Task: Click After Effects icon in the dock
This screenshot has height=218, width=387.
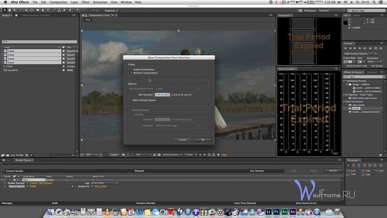Action: (293, 212)
